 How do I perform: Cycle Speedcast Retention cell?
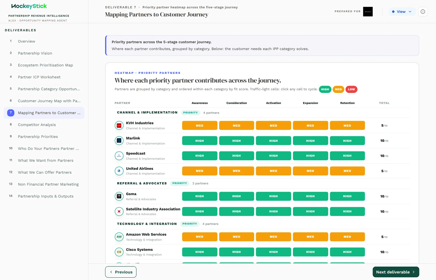pos(347,156)
